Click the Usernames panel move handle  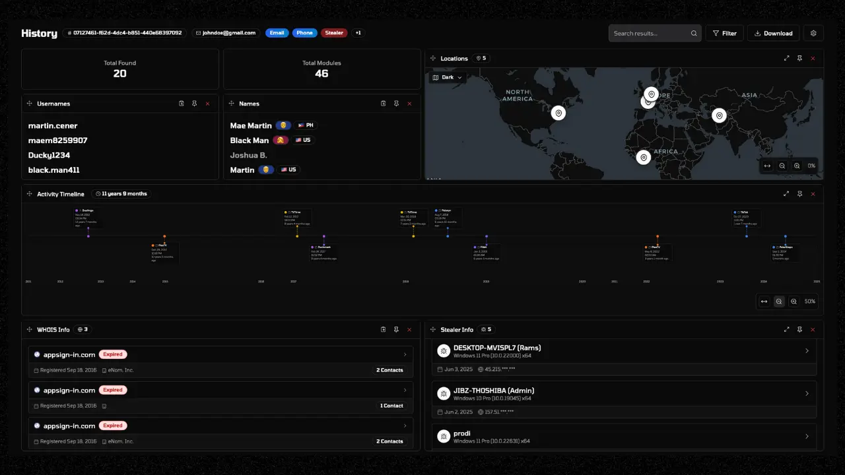[x=30, y=104]
